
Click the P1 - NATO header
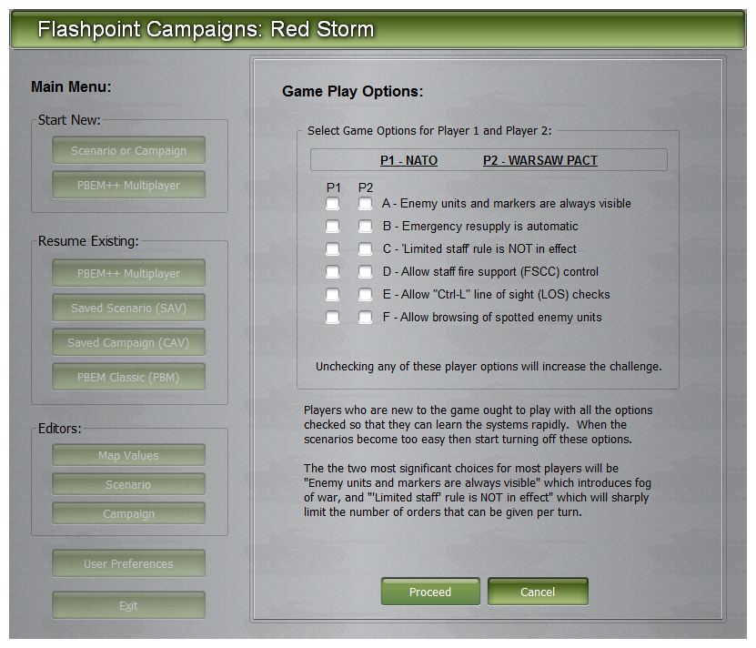tap(408, 160)
